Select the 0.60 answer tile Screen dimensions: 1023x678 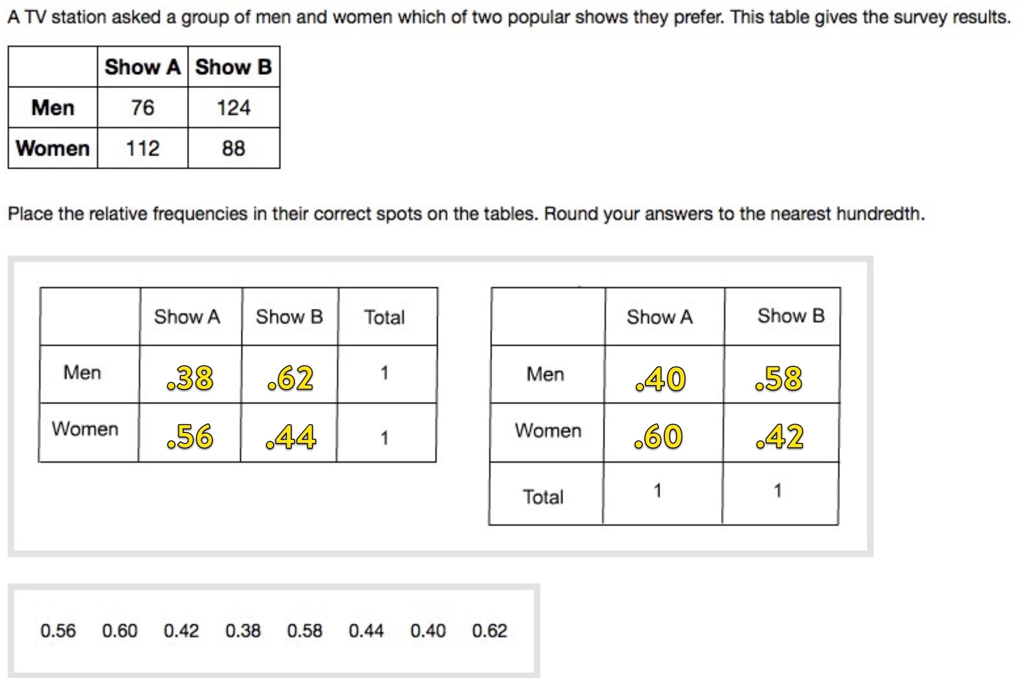click(x=120, y=631)
